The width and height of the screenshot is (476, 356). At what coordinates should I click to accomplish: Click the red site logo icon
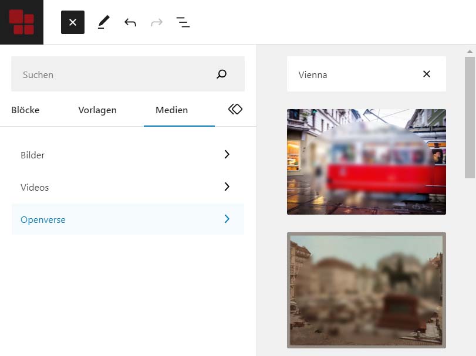coord(22,22)
